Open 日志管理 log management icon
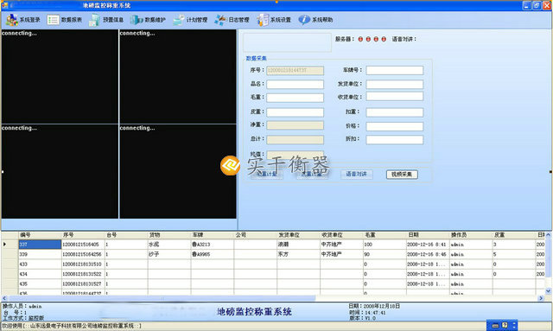 pyautogui.click(x=220, y=20)
